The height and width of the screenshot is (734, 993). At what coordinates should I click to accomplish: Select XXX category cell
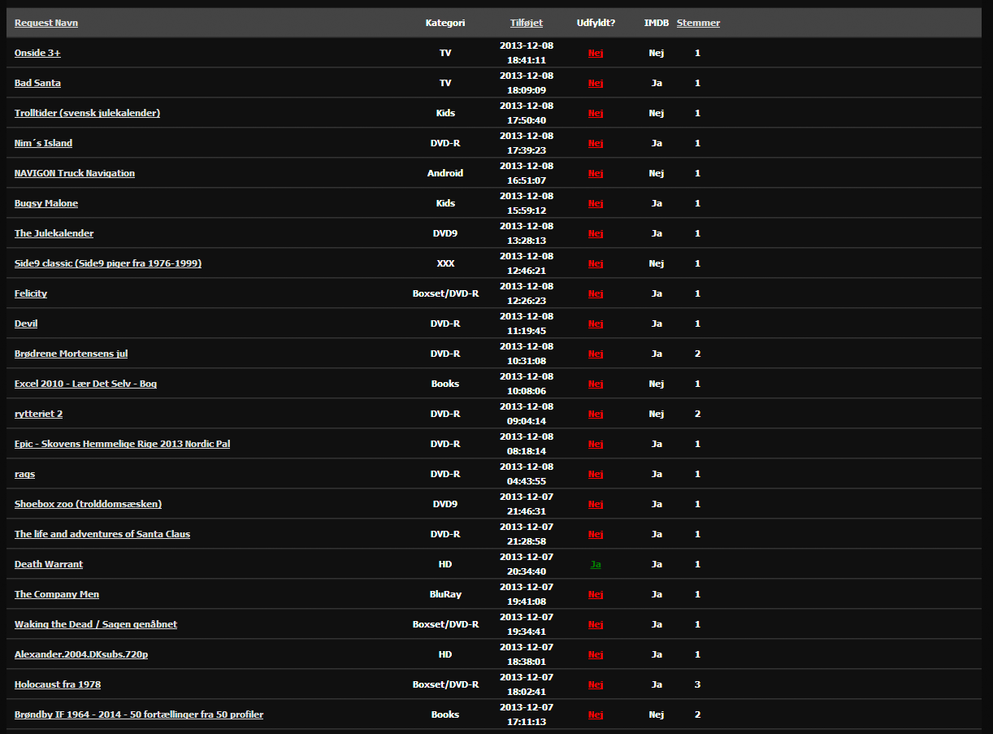click(445, 263)
